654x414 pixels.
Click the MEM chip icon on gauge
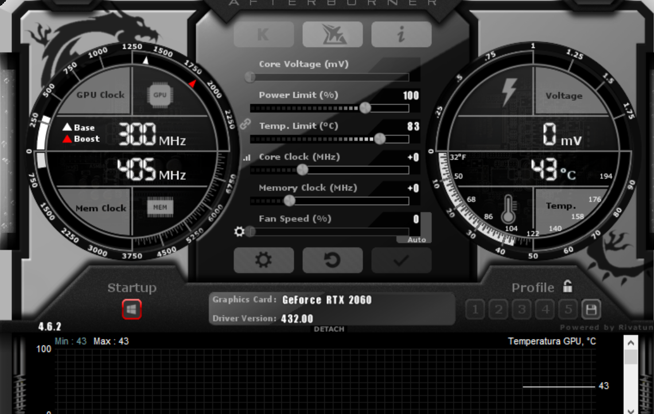tap(160, 207)
